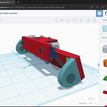Activate the Mirror tool
Viewport: 107px width, 107px height.
(x=88, y=20)
